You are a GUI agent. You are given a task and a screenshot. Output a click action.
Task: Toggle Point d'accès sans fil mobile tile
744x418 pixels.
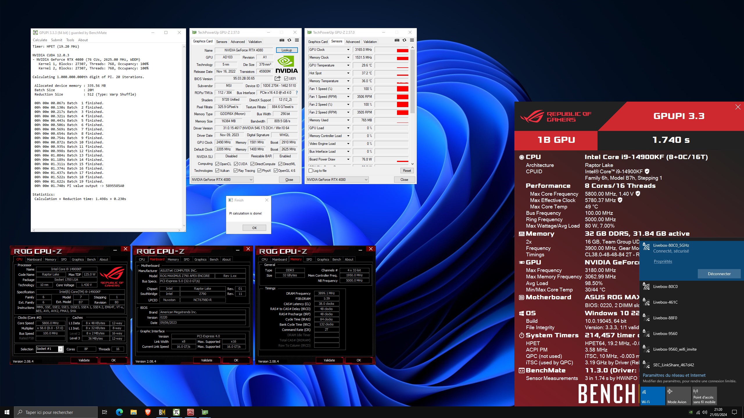(x=704, y=396)
